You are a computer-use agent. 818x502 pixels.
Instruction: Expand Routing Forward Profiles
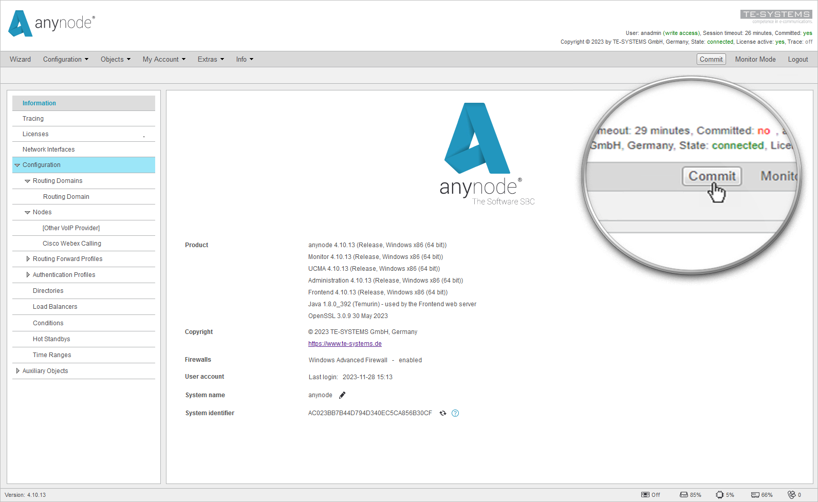coord(28,259)
